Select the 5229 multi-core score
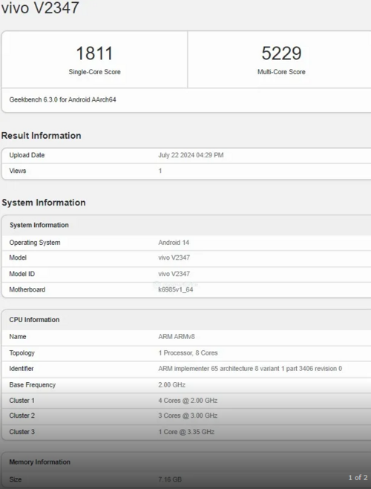This screenshot has height=489, width=371. (x=281, y=53)
